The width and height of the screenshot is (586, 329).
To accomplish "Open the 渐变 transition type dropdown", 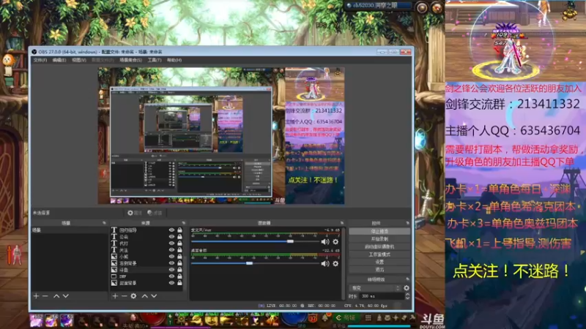I will 375,288.
